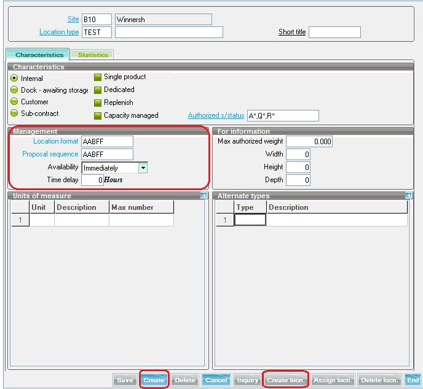The width and height of the screenshot is (423, 389).
Task: Select row 1 header in Units of measure
Action: 20,220
